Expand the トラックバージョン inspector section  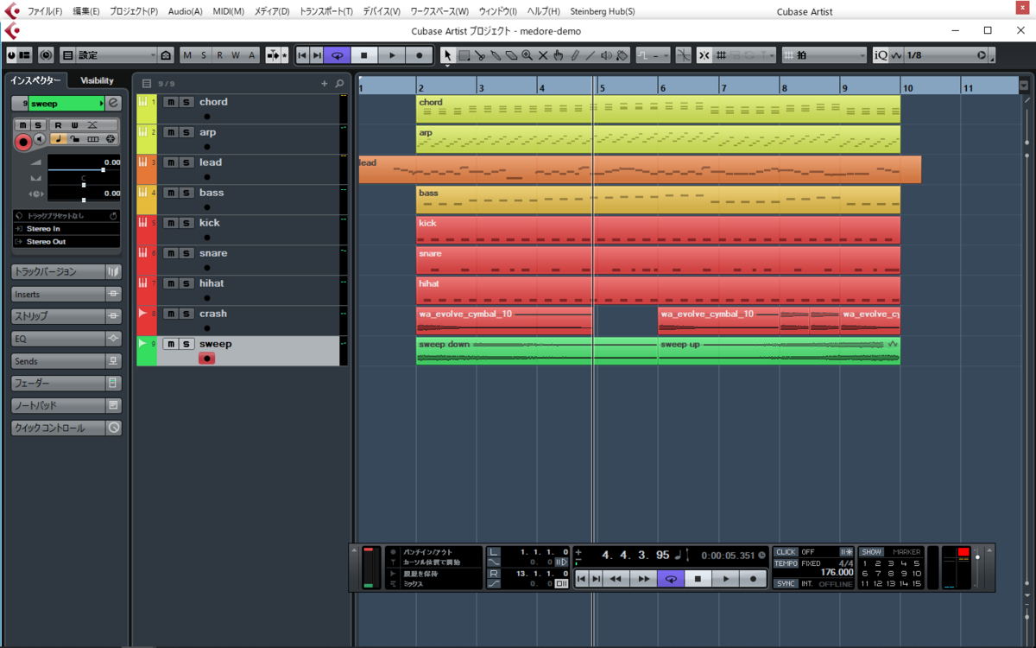(x=58, y=271)
